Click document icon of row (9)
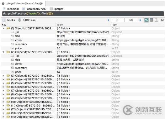Viewport: 165px width, 119px height. (x=8, y=98)
